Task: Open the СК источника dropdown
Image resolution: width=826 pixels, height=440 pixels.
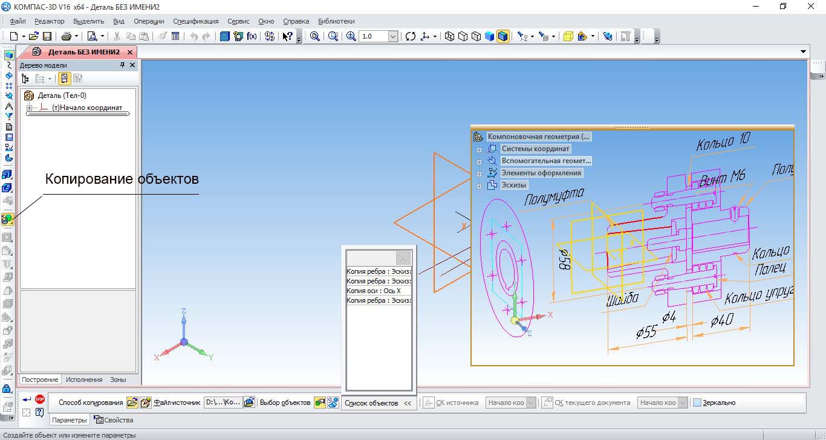Action: [x=531, y=403]
